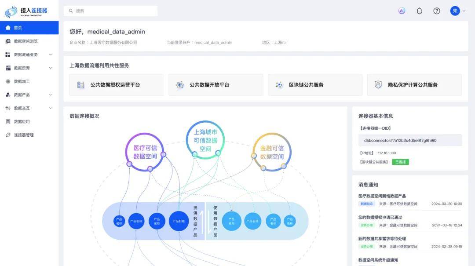Open the 数据应用 menu item
This screenshot has width=475, height=266.
click(x=21, y=121)
